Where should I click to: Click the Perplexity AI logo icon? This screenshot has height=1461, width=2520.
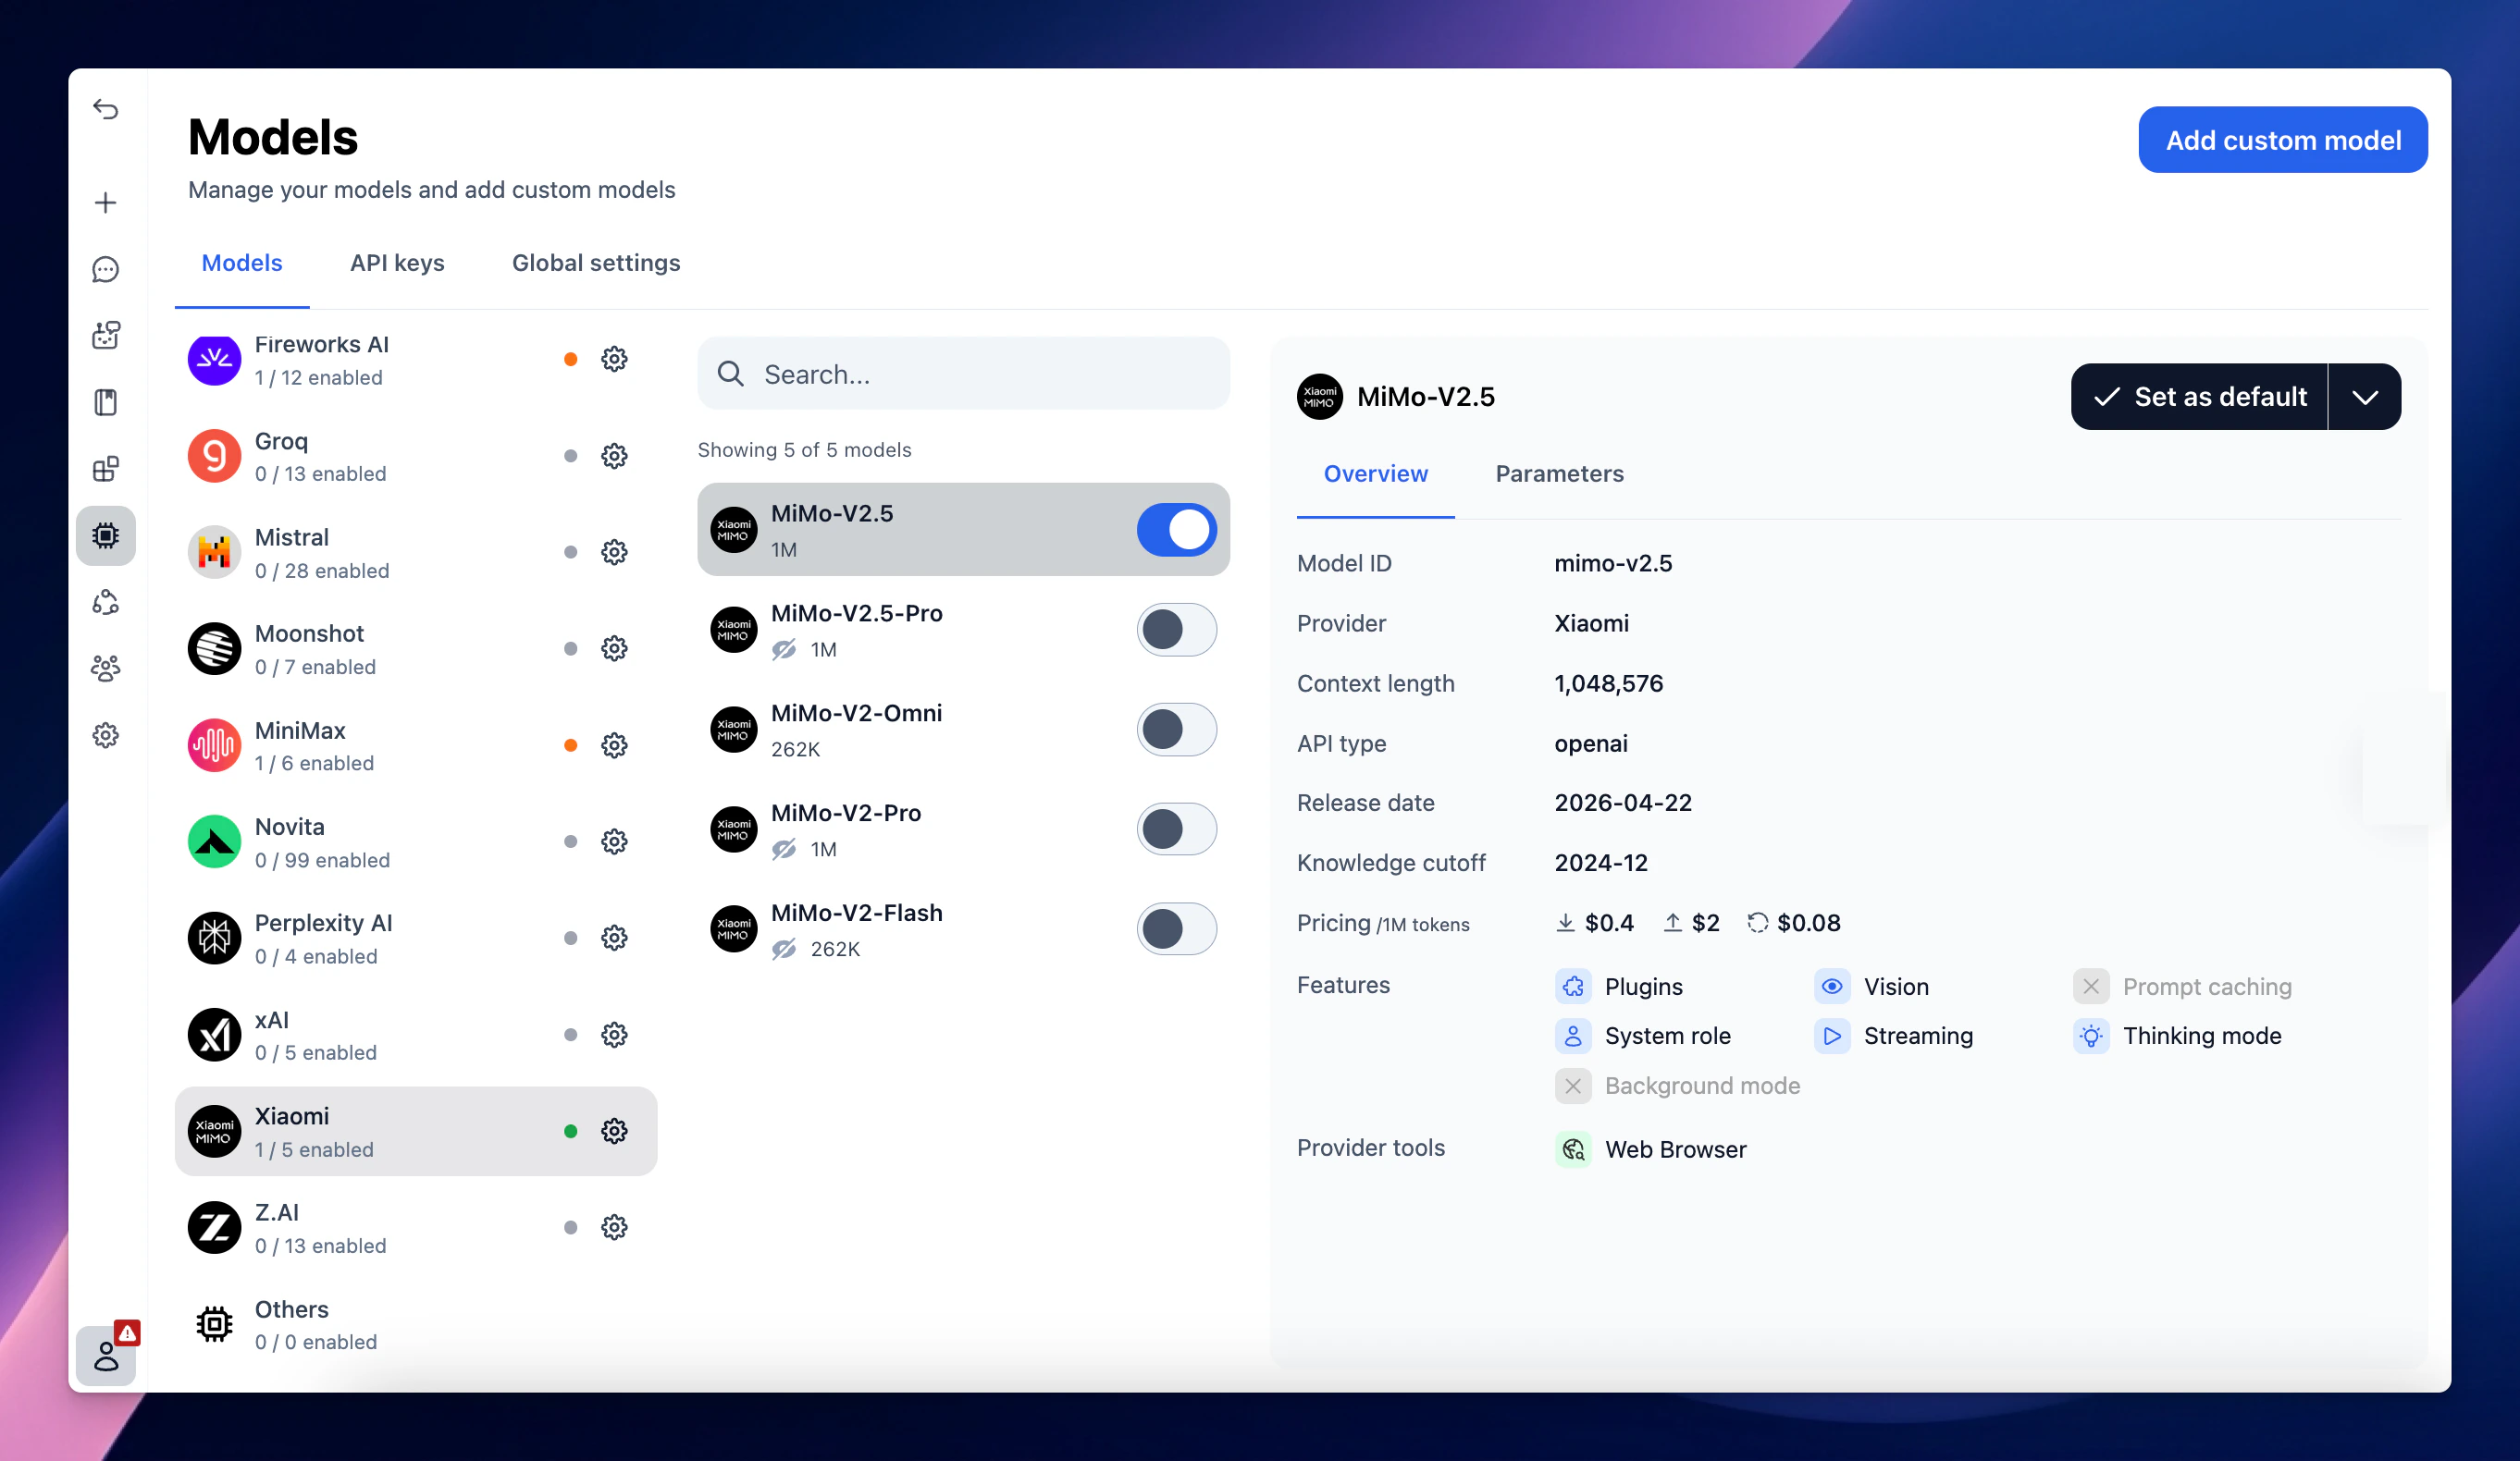214,939
